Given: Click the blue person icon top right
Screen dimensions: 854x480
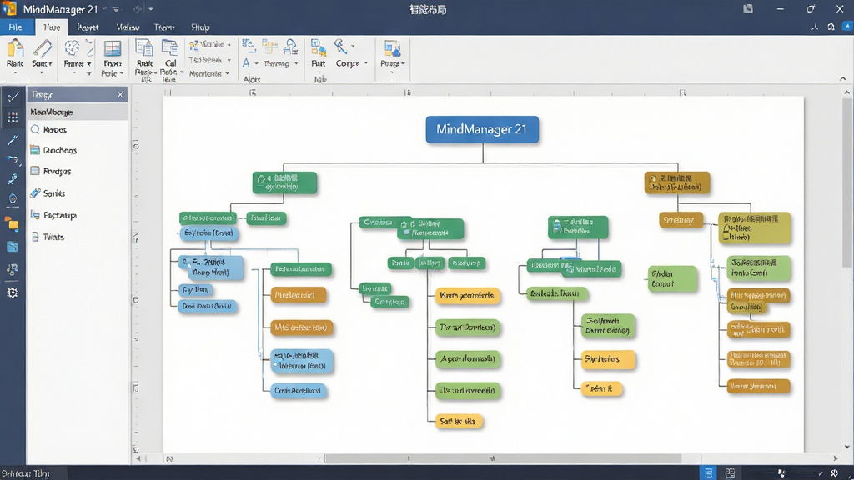Looking at the screenshot, I should click(x=847, y=26).
